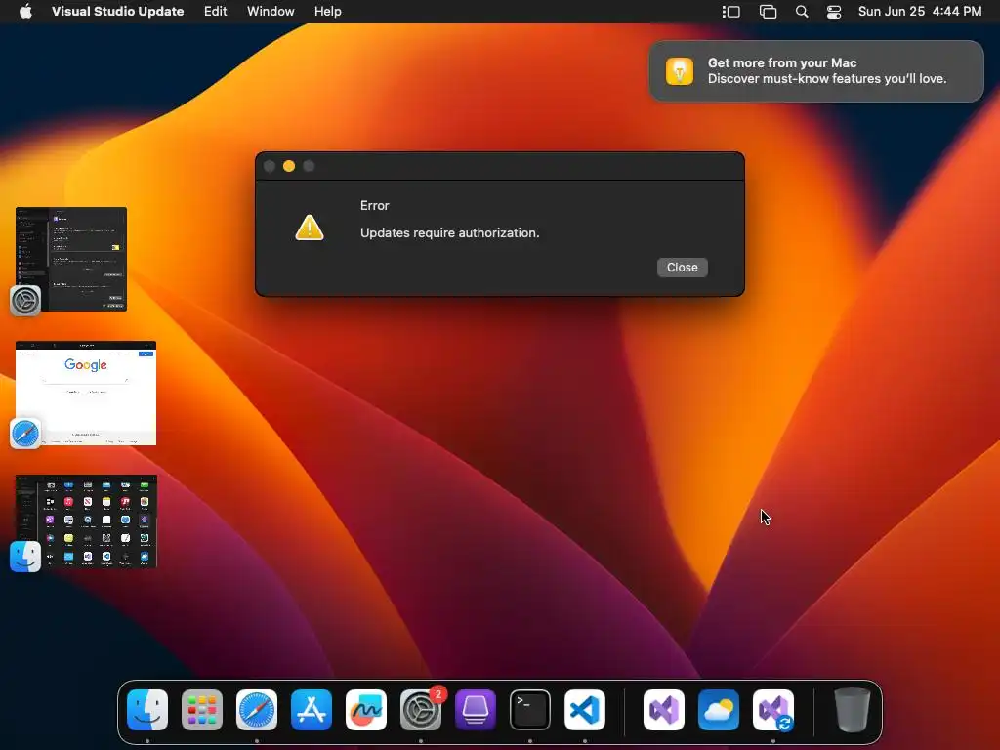Close the Updates require authorization error dialog
This screenshot has height=750, width=1000.
[682, 268]
